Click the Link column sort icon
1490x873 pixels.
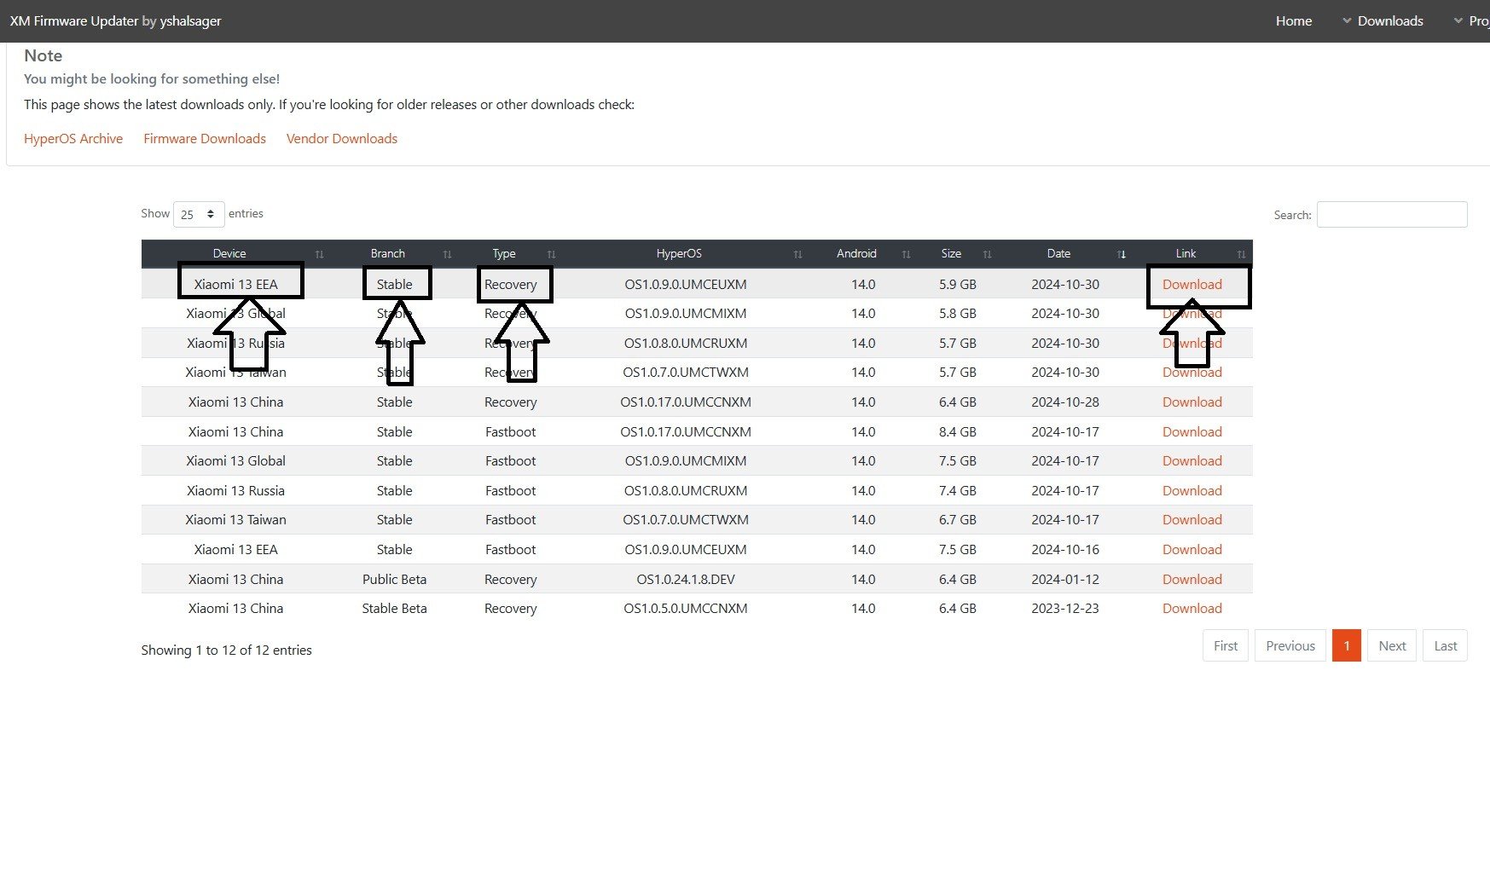click(1241, 254)
